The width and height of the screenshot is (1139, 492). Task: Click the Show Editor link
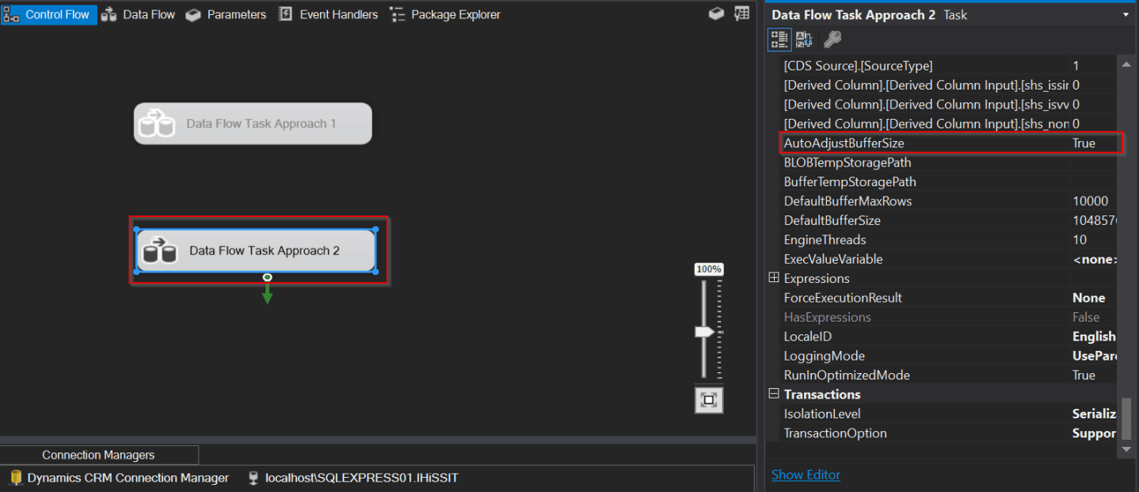point(806,474)
